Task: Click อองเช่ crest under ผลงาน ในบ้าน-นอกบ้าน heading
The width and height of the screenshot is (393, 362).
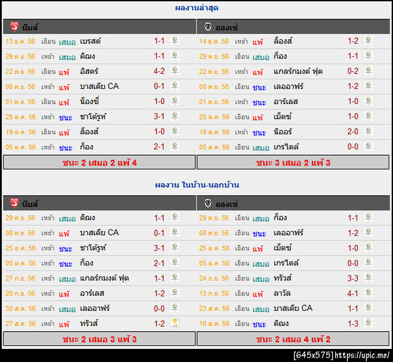Action: coord(208,203)
